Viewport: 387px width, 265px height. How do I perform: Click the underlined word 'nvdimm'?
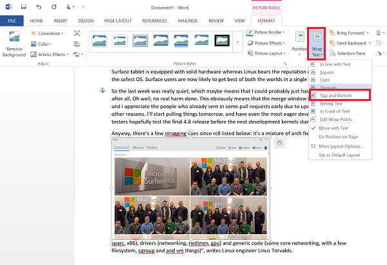tap(198, 243)
